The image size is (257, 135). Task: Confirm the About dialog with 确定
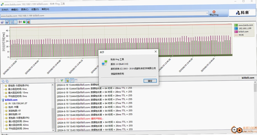pyautogui.click(x=150, y=81)
